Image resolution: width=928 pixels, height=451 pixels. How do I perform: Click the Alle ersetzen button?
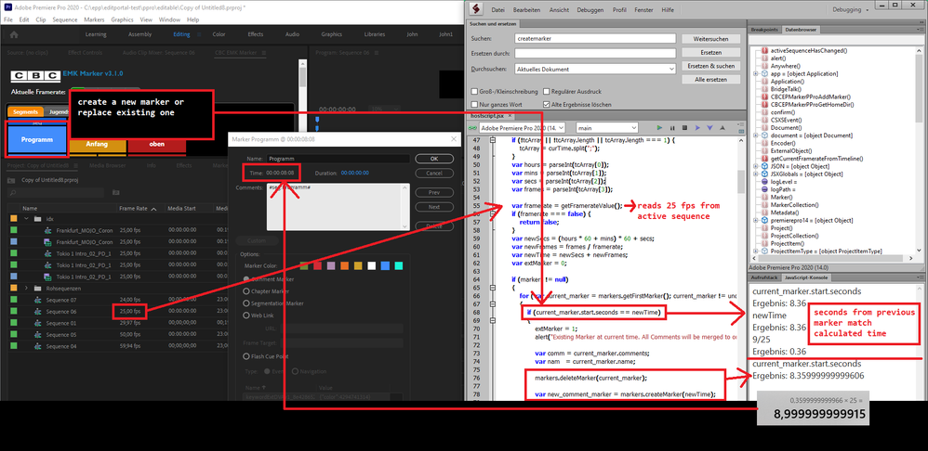[711, 79]
